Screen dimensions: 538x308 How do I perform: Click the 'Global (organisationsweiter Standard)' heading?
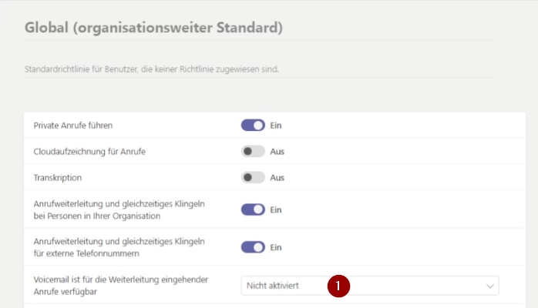point(153,29)
